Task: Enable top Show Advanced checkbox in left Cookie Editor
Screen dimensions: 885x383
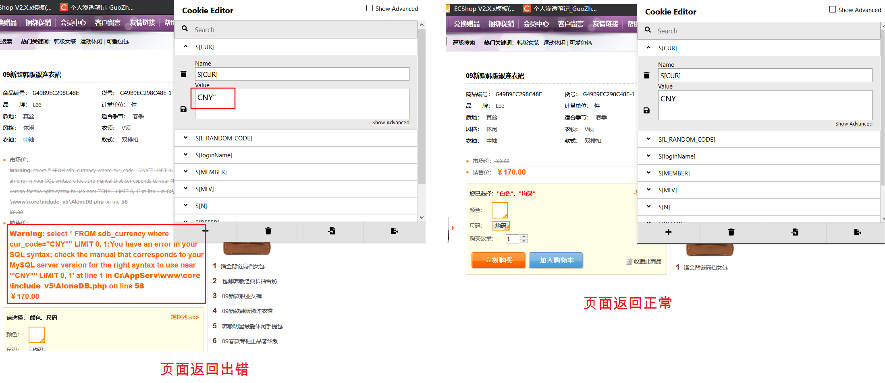Action: click(370, 8)
